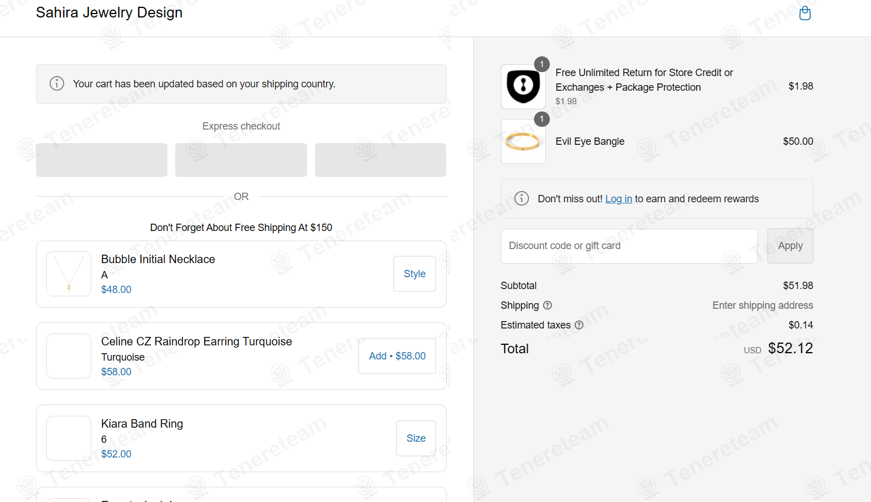Click the Apply discount button
The image size is (871, 502).
point(790,246)
